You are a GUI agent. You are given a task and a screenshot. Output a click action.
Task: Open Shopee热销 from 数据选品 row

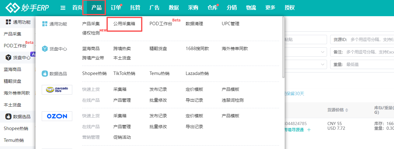(x=94, y=74)
